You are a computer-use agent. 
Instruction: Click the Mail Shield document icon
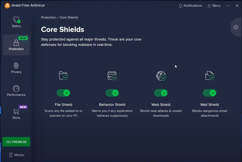tap(210, 76)
